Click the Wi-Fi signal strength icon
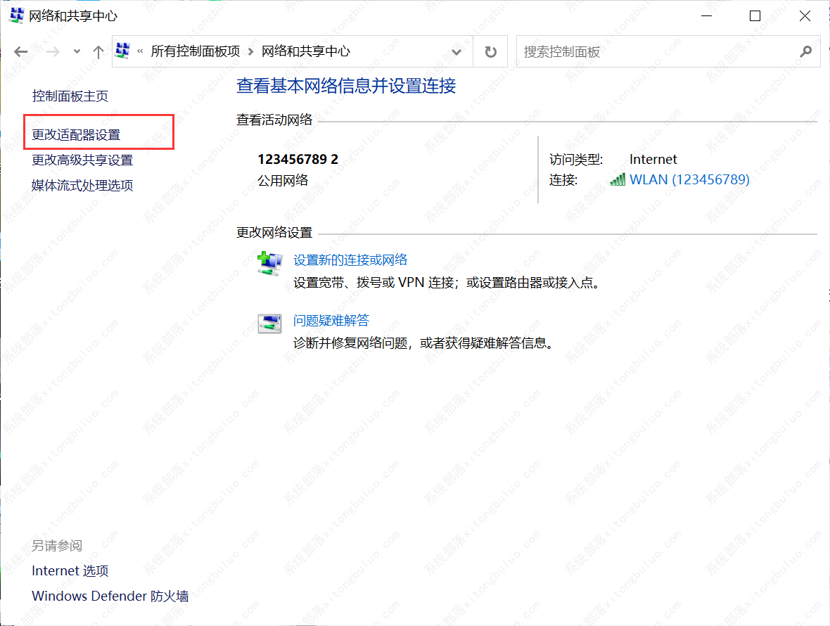This screenshot has width=830, height=626. tap(617, 179)
